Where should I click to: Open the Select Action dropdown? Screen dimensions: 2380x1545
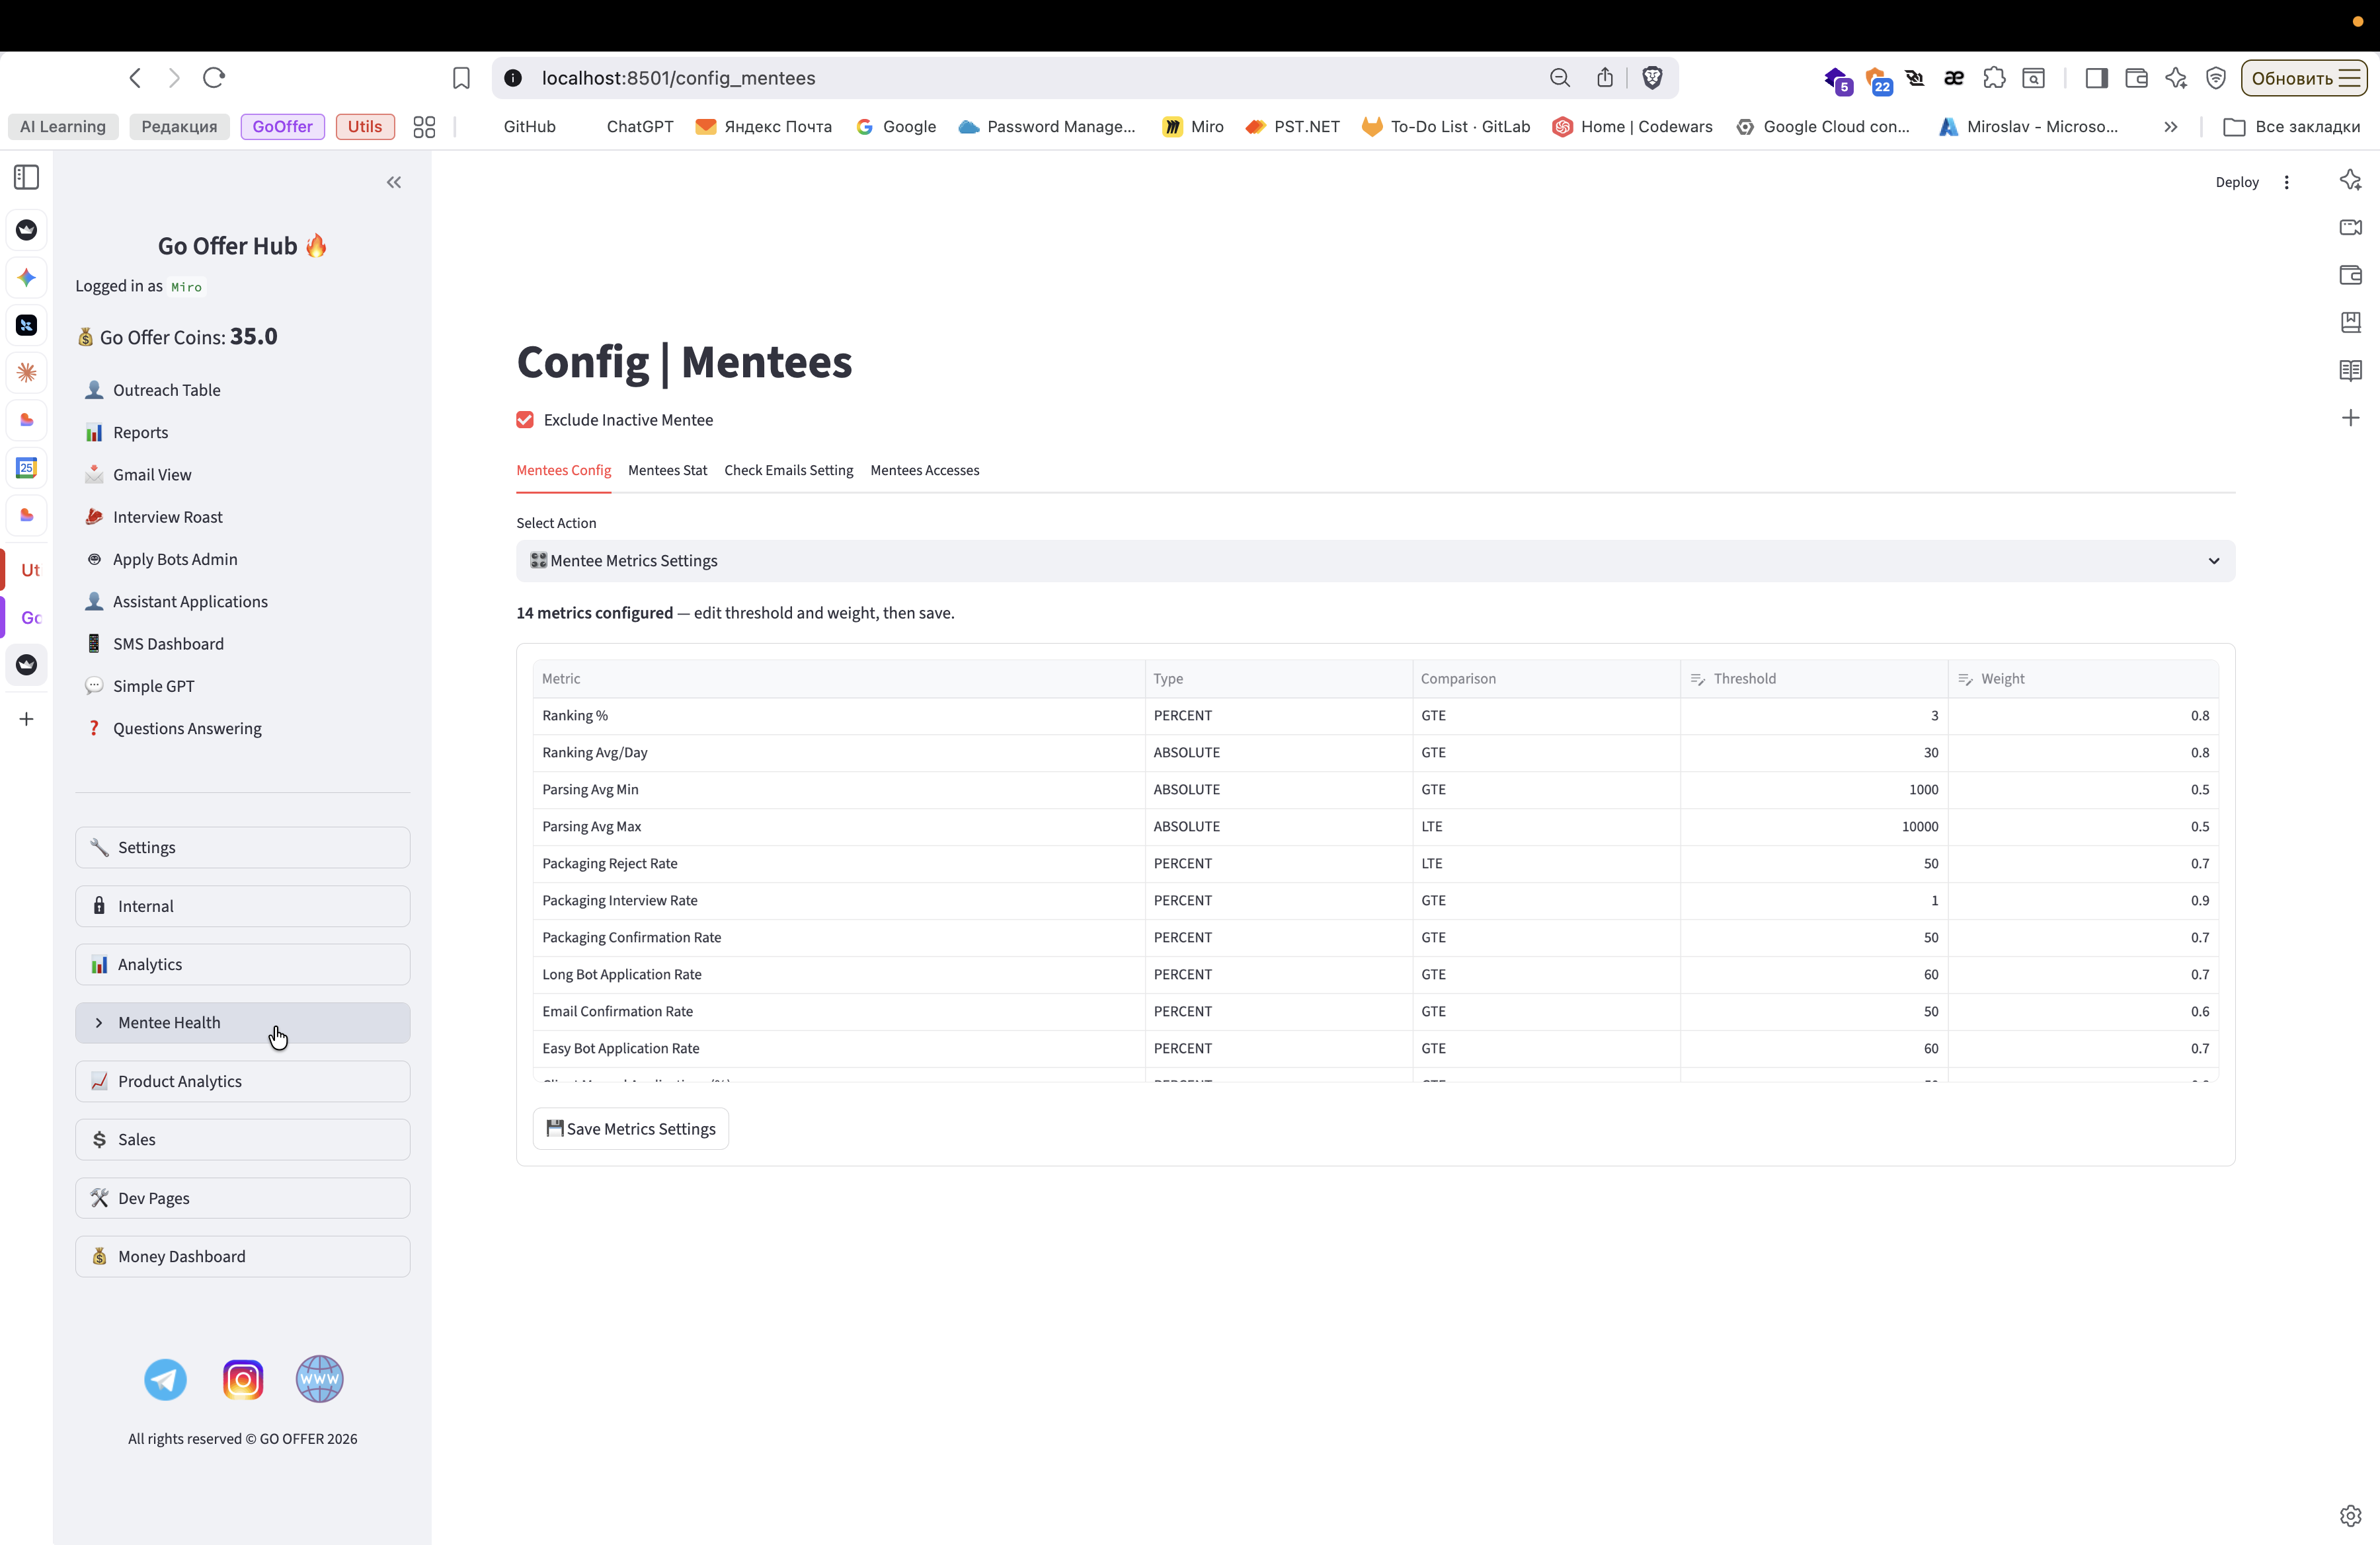[x=1375, y=560]
